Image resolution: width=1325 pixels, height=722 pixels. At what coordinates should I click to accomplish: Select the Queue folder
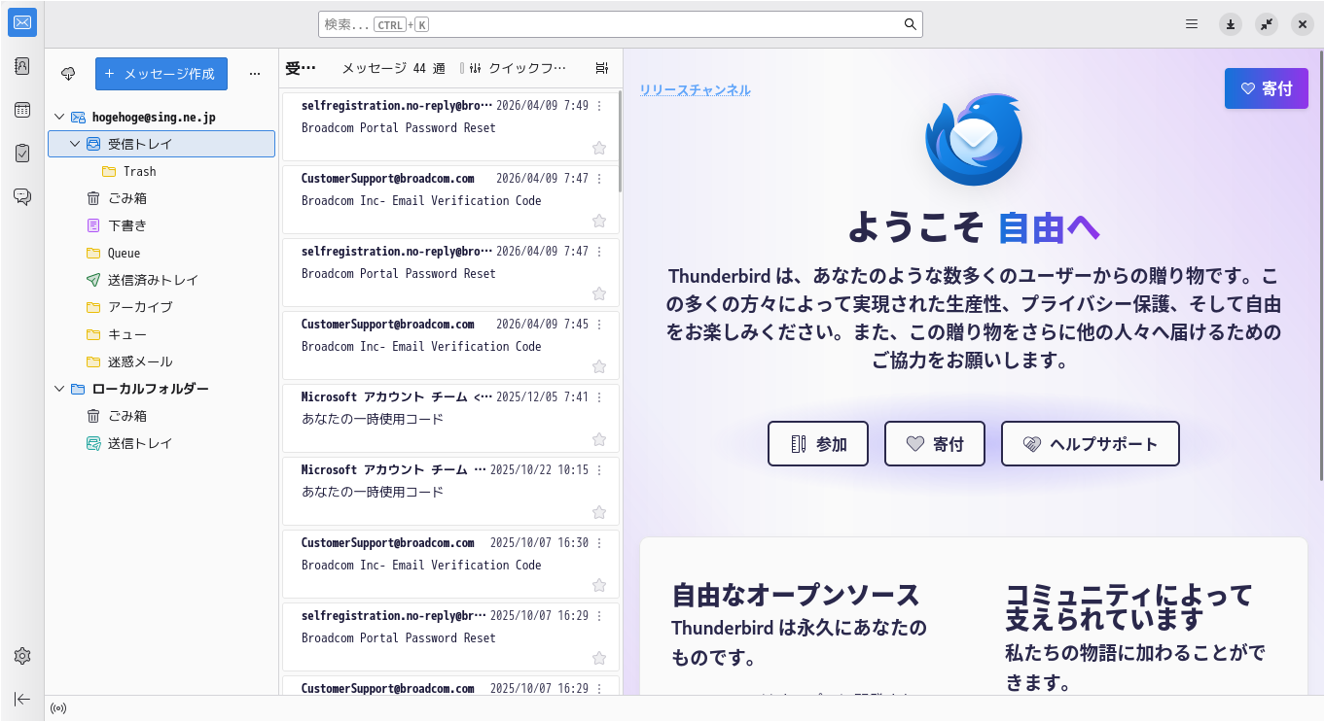click(x=161, y=253)
